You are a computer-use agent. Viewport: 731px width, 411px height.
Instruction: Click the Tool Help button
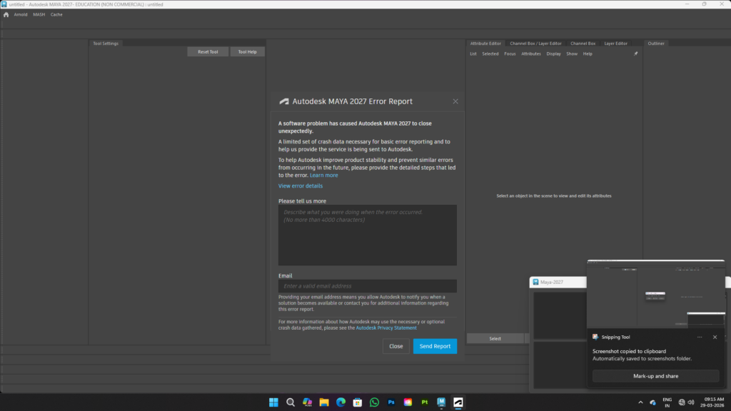[248, 51]
